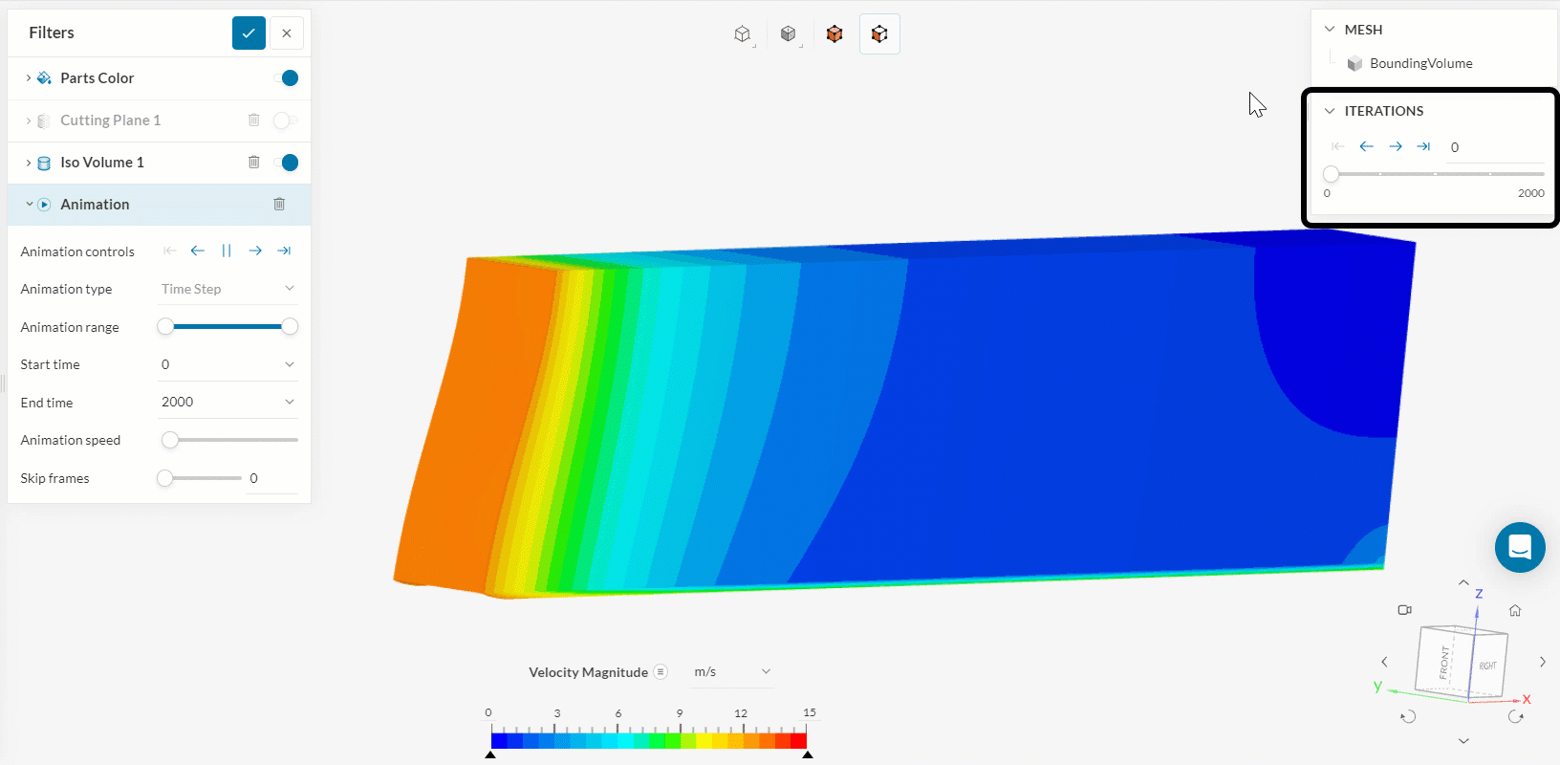Collapse the MESH section
Viewport: 1560px width, 765px height.
[x=1330, y=30]
